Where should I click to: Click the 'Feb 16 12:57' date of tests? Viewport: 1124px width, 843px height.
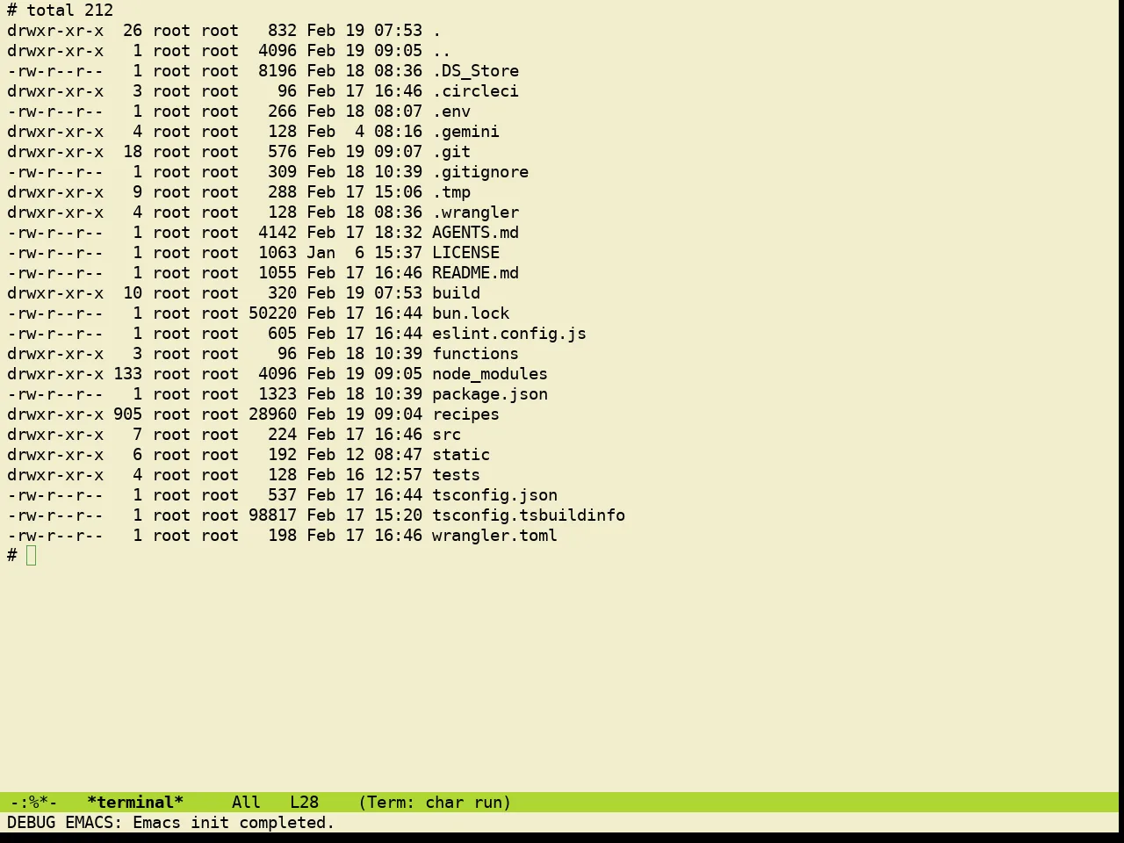click(x=364, y=475)
